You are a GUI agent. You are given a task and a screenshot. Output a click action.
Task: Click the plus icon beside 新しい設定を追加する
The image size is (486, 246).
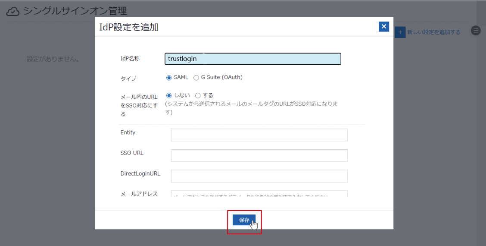pyautogui.click(x=400, y=32)
